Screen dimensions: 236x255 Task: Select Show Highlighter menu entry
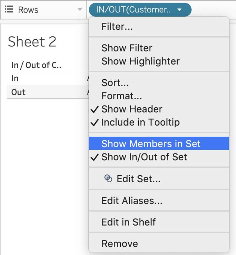[140, 61]
